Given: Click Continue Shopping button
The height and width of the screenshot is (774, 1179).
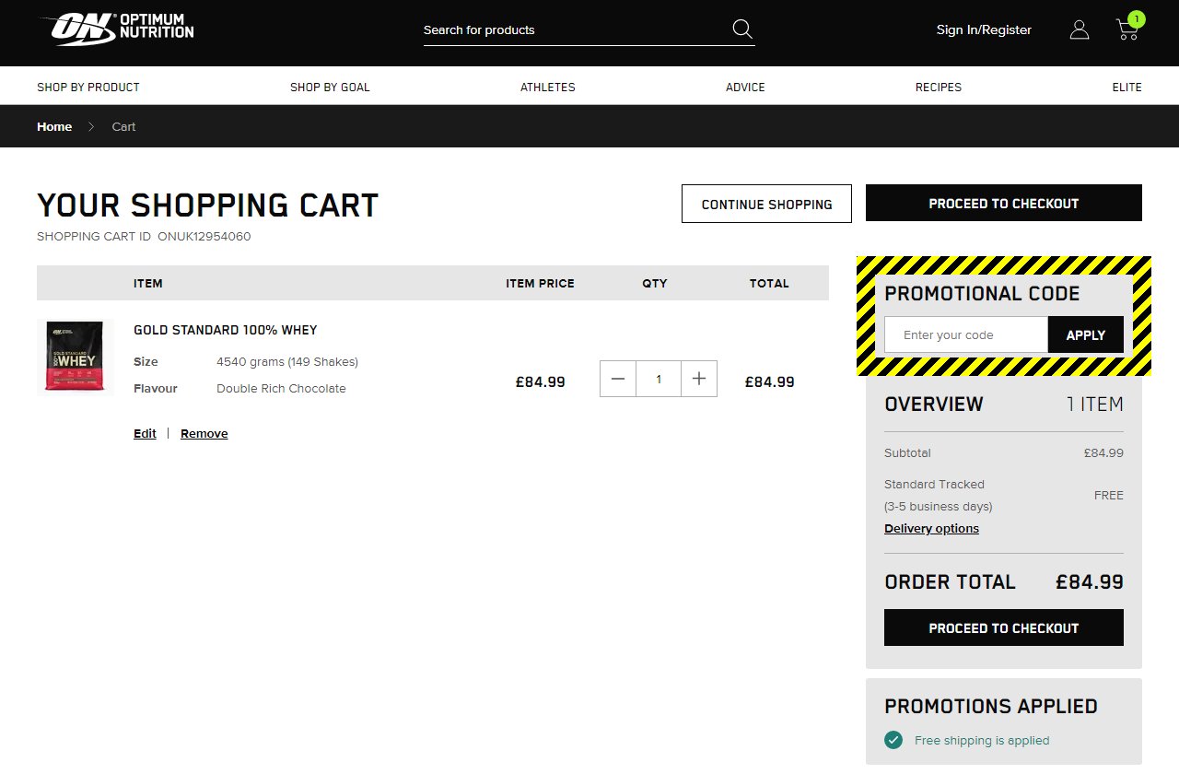Looking at the screenshot, I should pos(766,204).
